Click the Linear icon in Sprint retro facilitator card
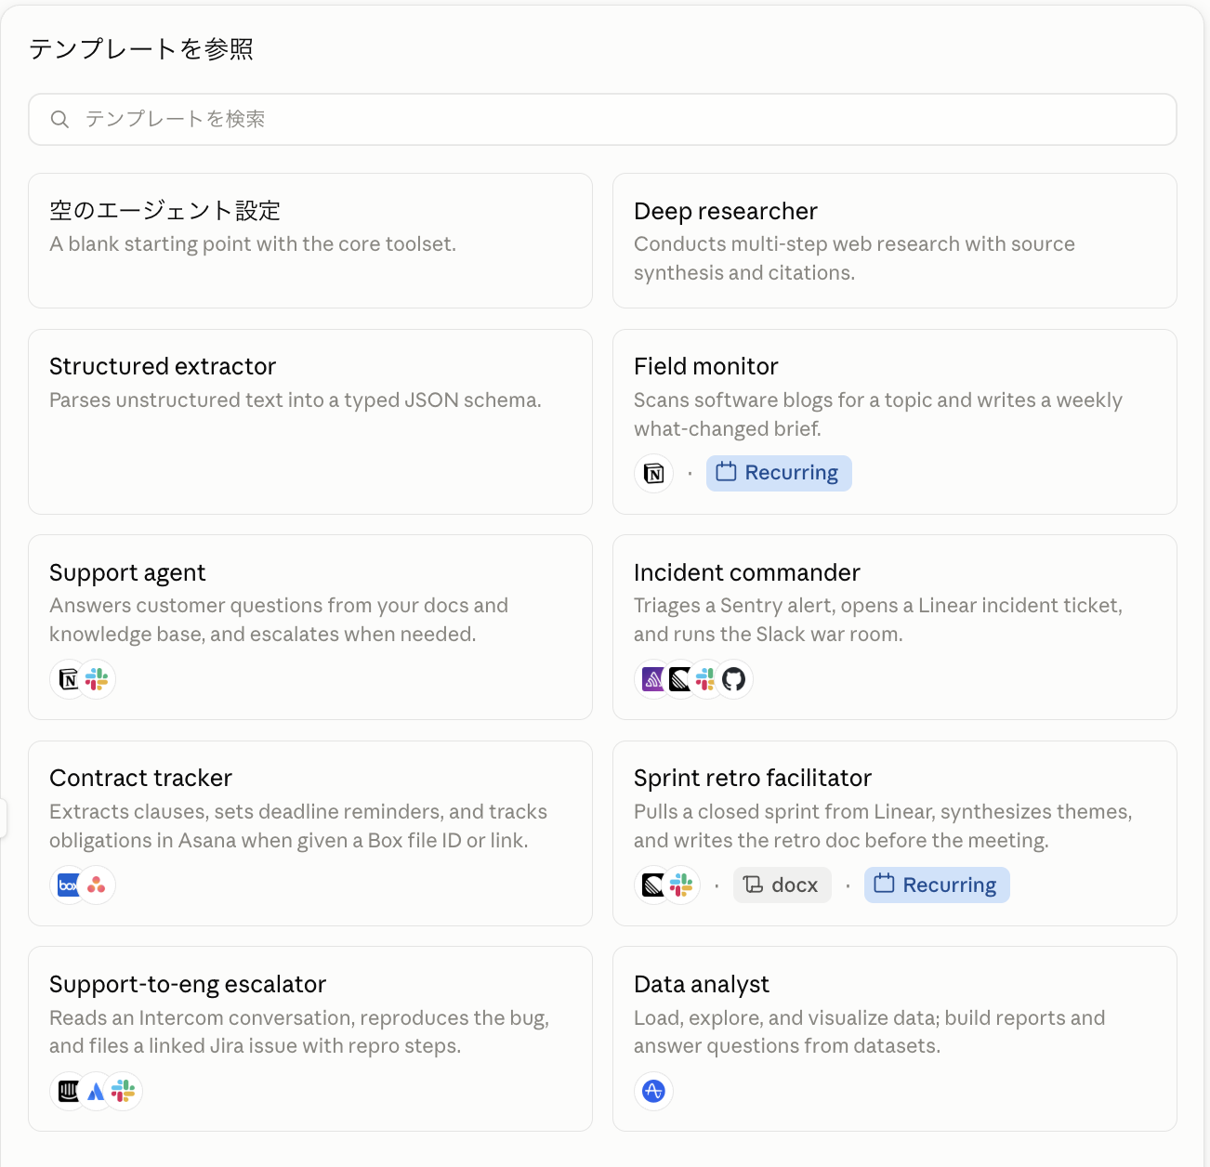Image resolution: width=1210 pixels, height=1167 pixels. click(x=653, y=885)
